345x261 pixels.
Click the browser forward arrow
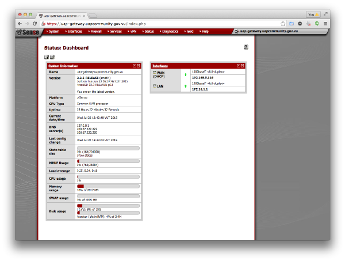point(27,24)
